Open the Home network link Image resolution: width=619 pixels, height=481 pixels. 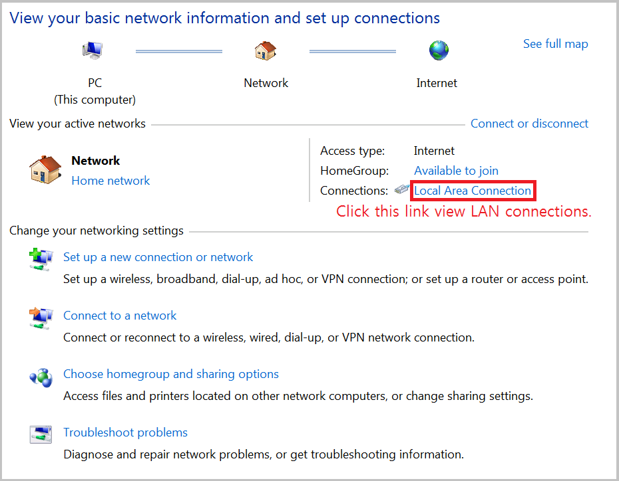tap(110, 181)
